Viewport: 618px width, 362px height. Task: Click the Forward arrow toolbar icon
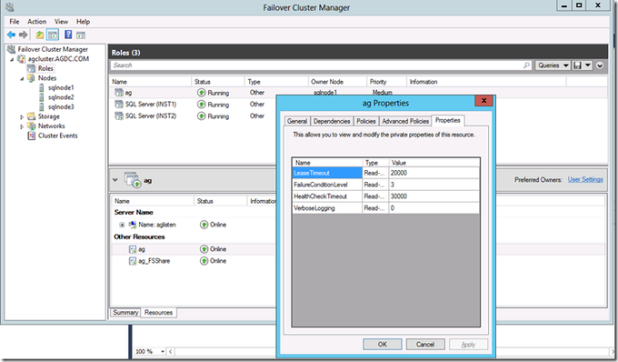point(24,35)
